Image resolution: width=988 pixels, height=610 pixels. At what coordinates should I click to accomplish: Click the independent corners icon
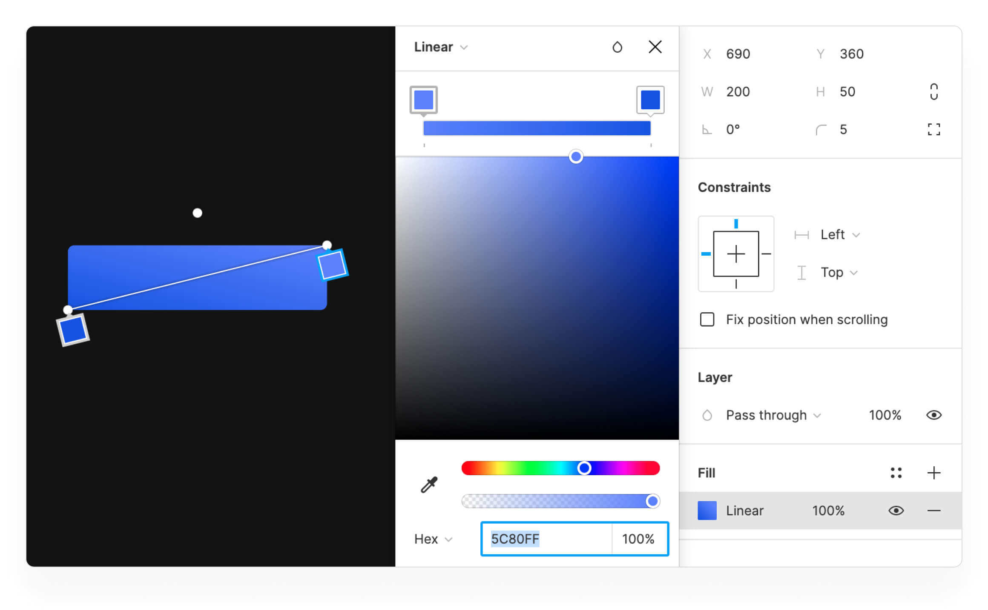click(x=933, y=129)
